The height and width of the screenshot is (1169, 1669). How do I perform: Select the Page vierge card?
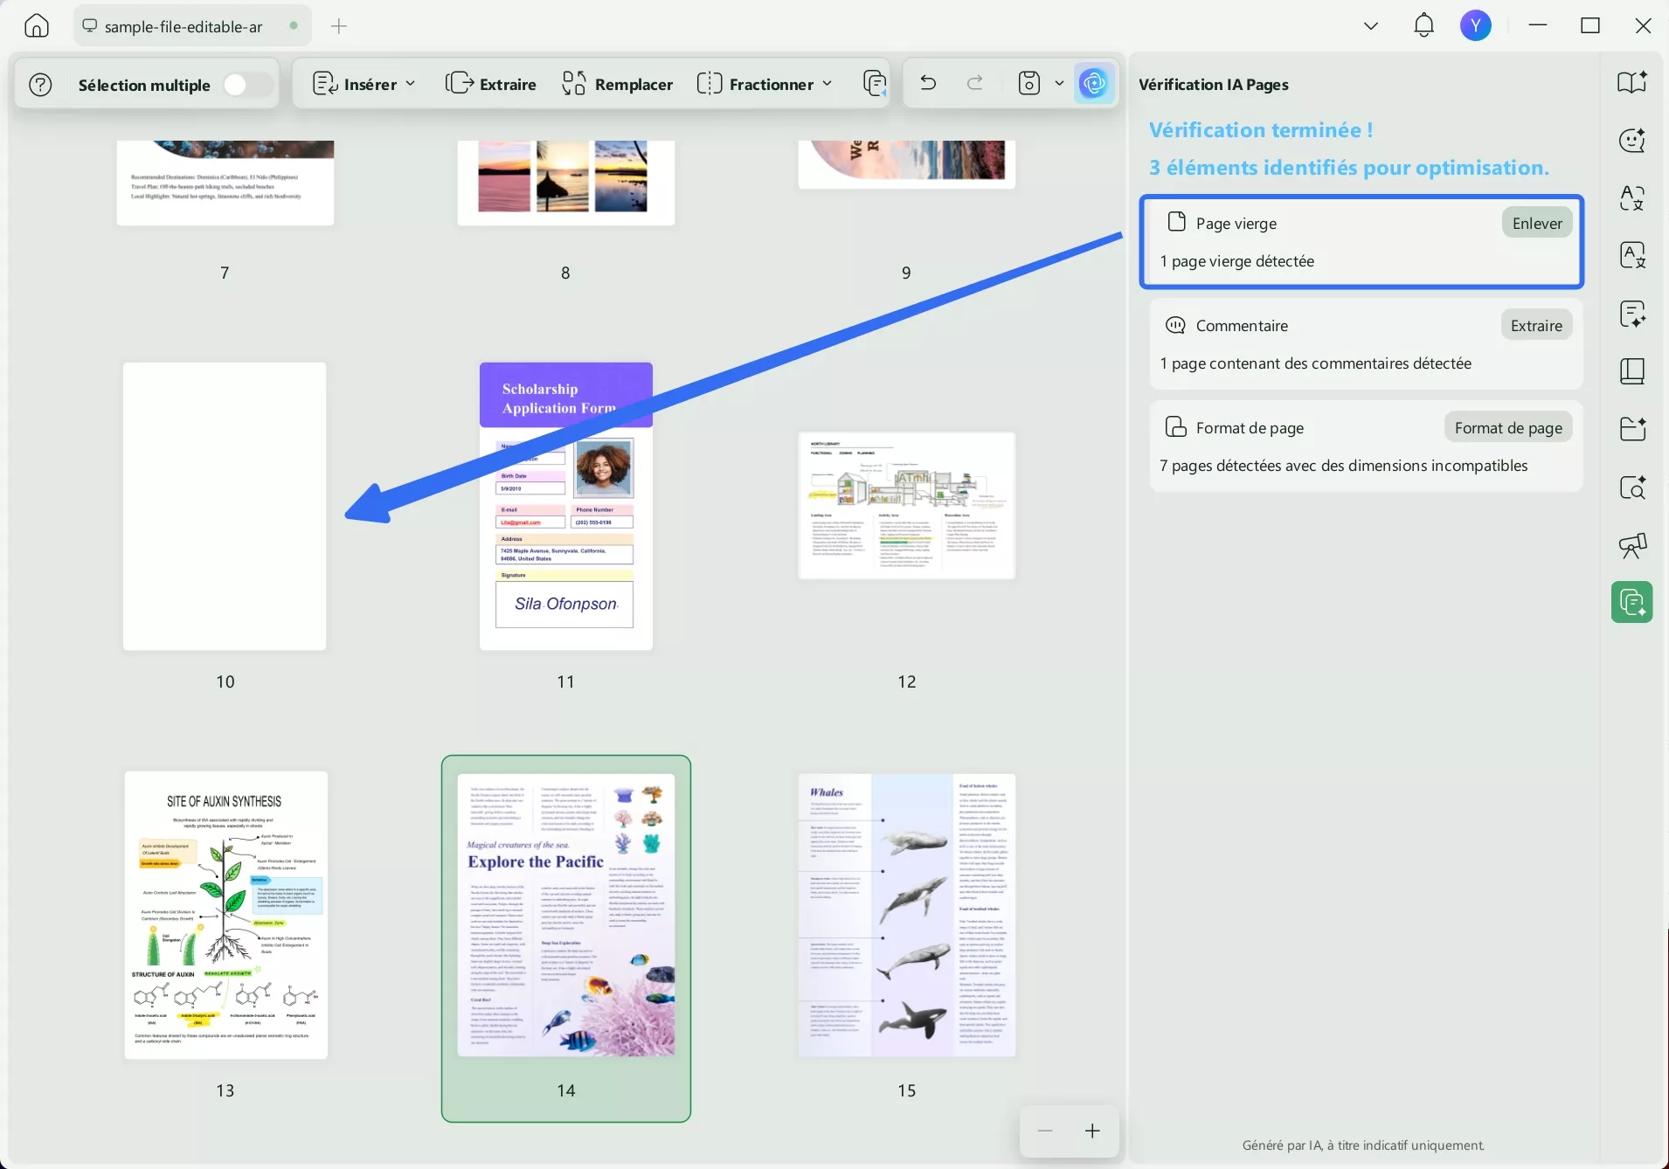tap(1361, 242)
